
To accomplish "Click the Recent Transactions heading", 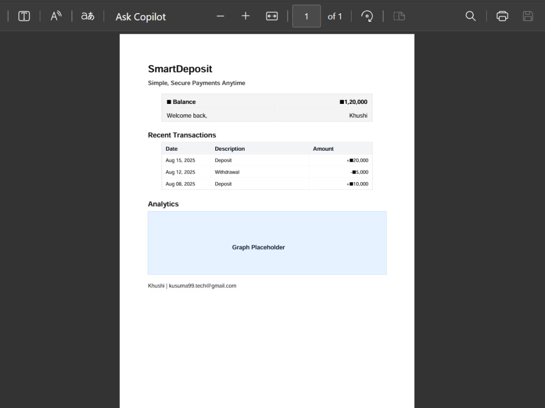I will [x=182, y=135].
